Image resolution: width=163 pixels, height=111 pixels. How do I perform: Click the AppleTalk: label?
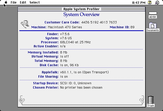[x=50, y=72]
